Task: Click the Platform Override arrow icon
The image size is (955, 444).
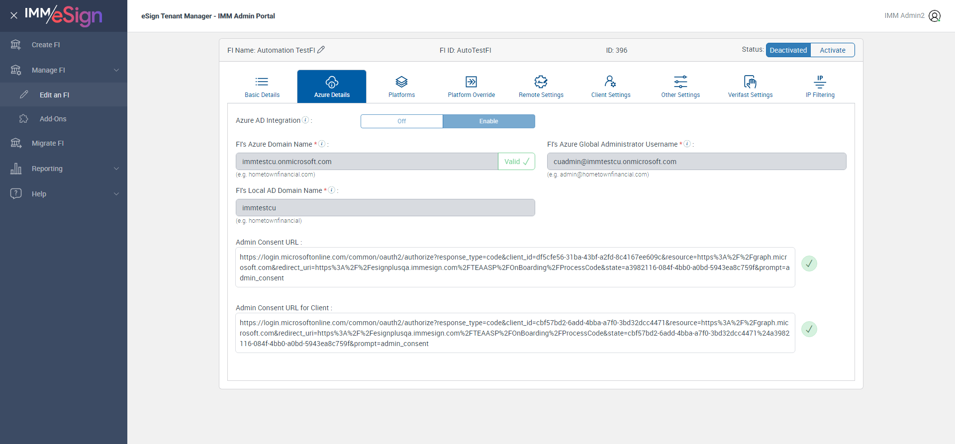Action: (471, 82)
